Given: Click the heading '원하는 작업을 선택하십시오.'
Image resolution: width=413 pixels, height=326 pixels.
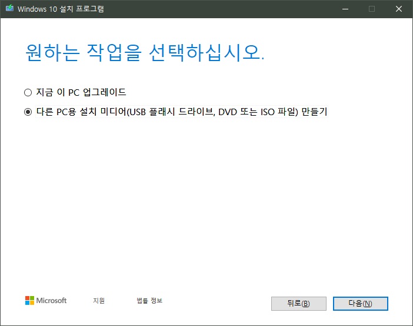Looking at the screenshot, I should click(145, 53).
